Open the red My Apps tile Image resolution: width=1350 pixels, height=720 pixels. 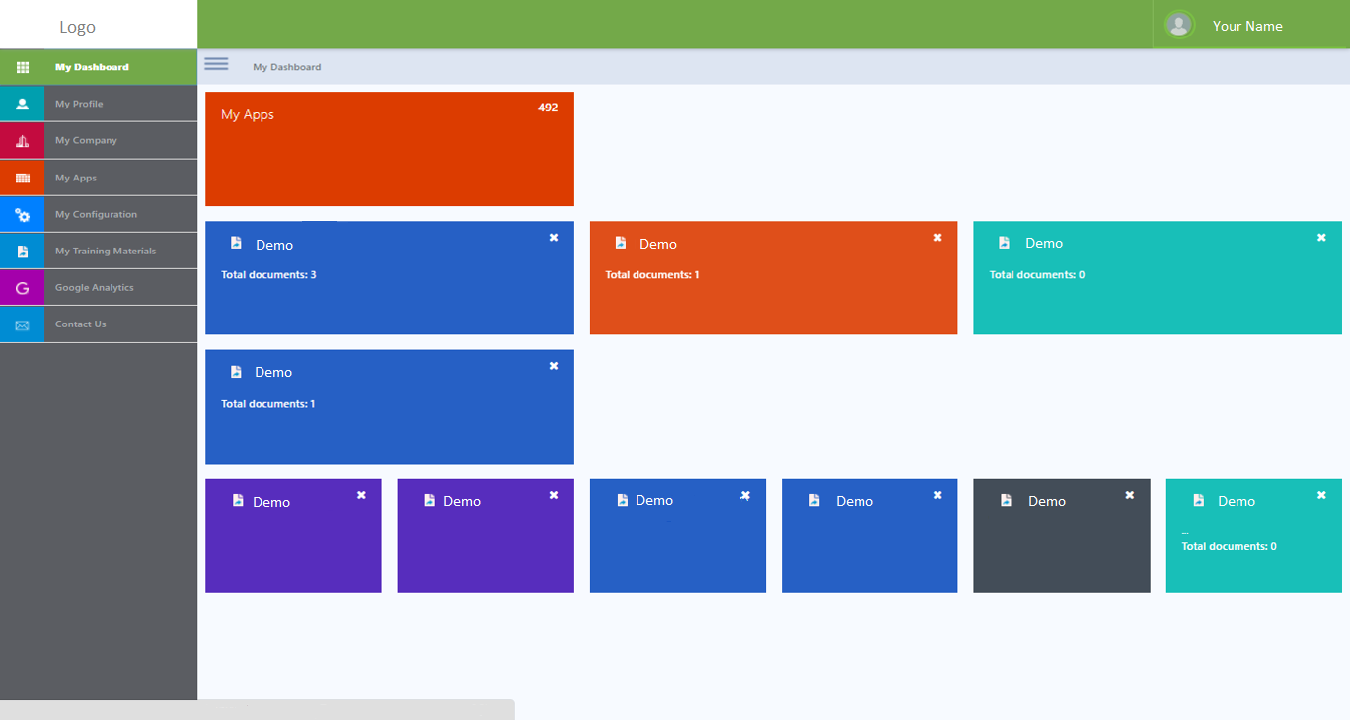coord(389,149)
